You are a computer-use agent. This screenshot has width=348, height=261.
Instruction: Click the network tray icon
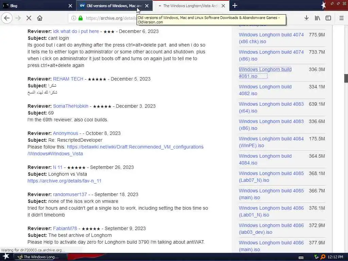coord(316,257)
